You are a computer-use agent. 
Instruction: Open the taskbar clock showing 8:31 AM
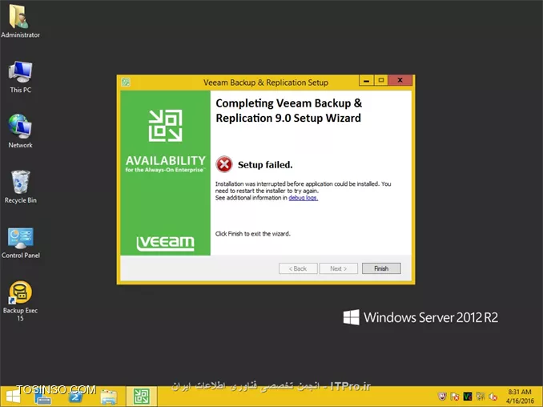coord(520,397)
